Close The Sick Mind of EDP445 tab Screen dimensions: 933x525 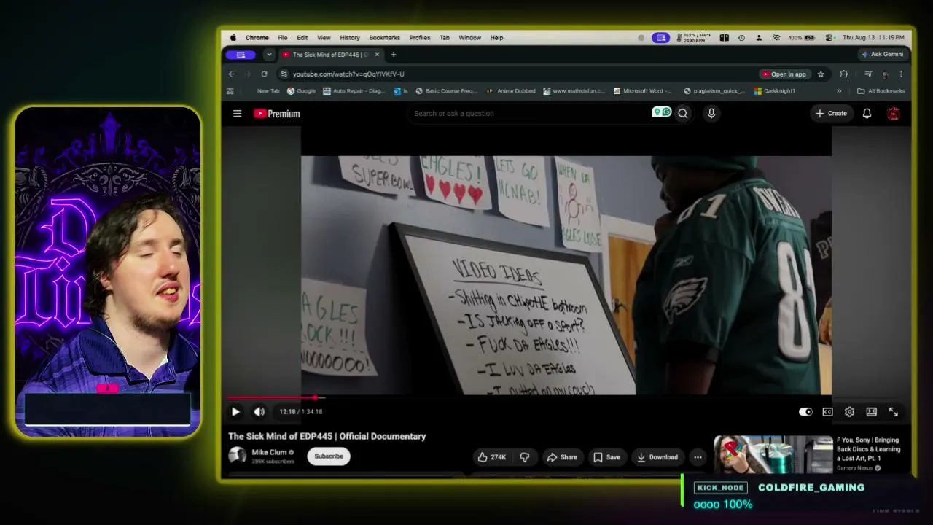(x=377, y=55)
